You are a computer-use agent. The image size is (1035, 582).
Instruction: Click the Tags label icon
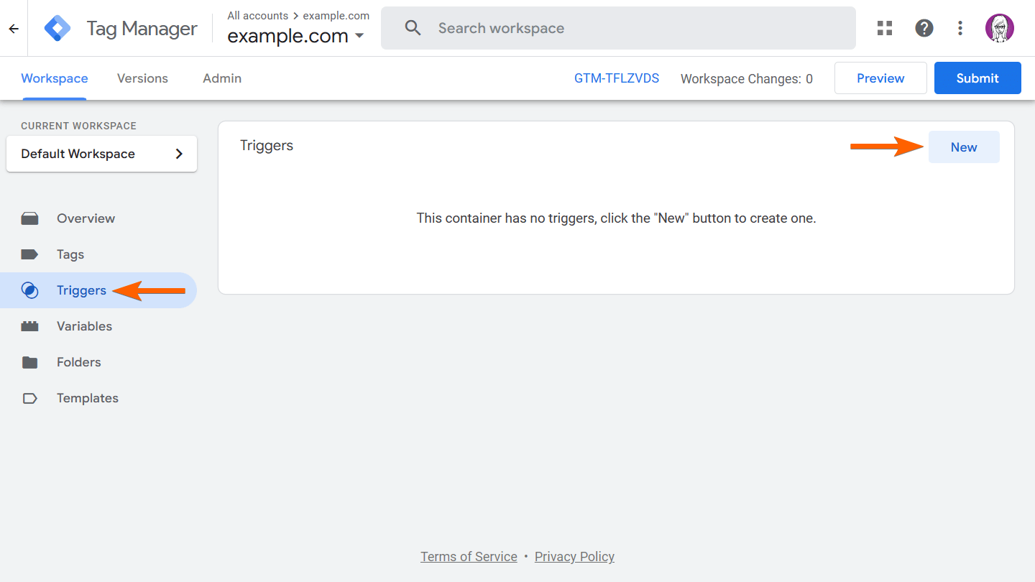[30, 254]
